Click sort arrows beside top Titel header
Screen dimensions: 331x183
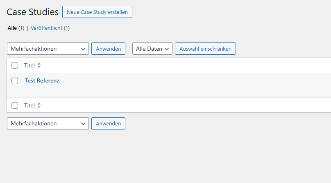(39, 65)
